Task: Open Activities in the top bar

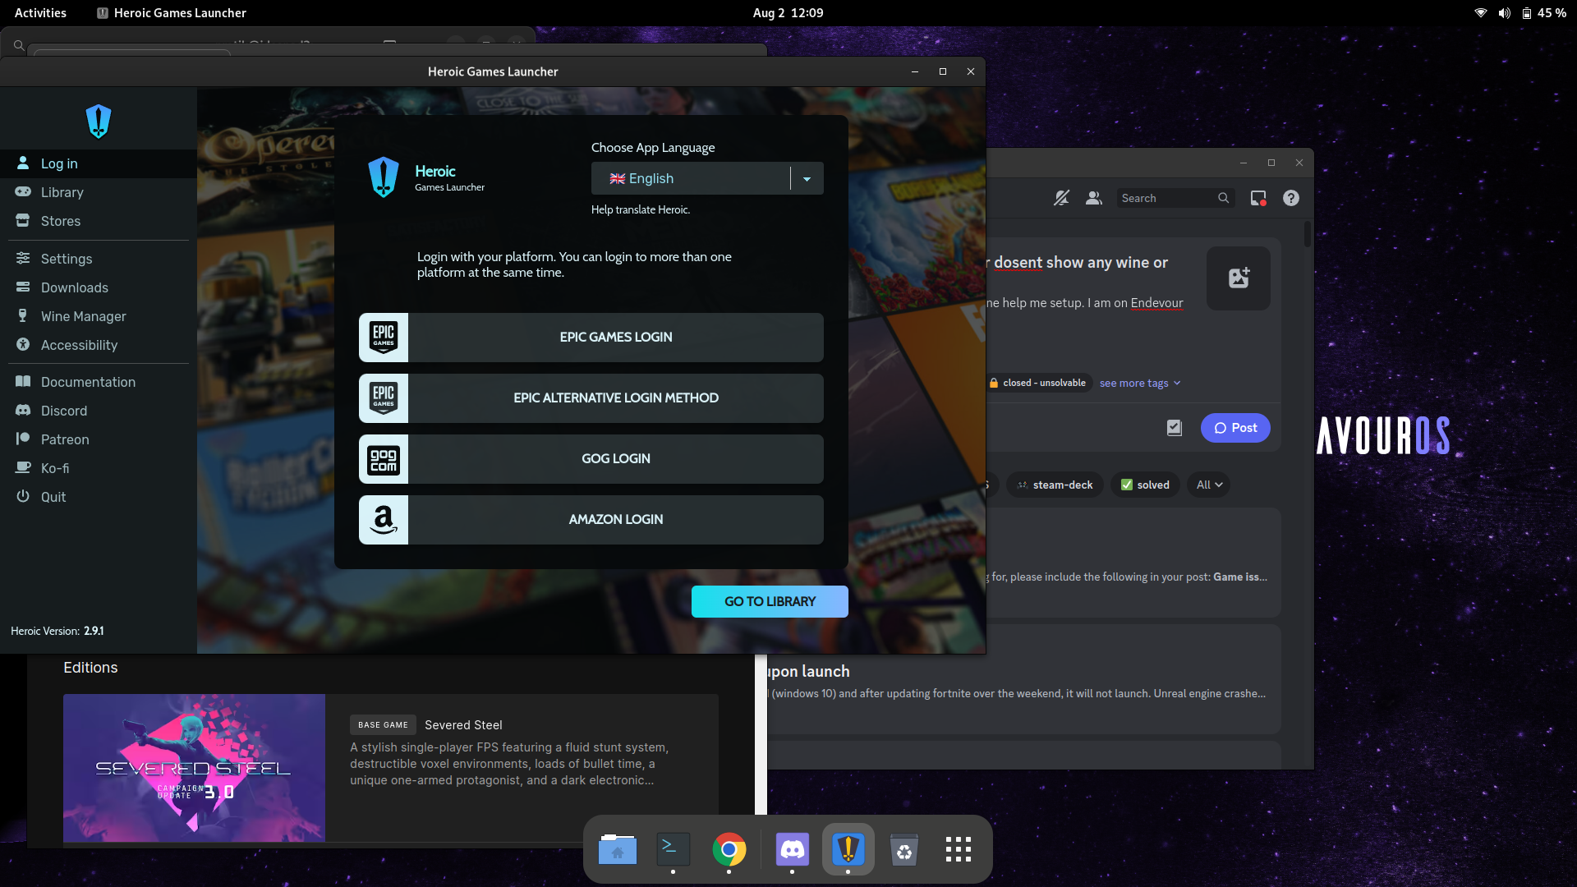Action: coord(39,12)
